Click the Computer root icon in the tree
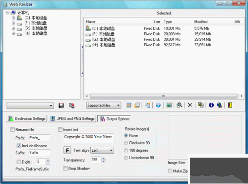 click(x=13, y=12)
